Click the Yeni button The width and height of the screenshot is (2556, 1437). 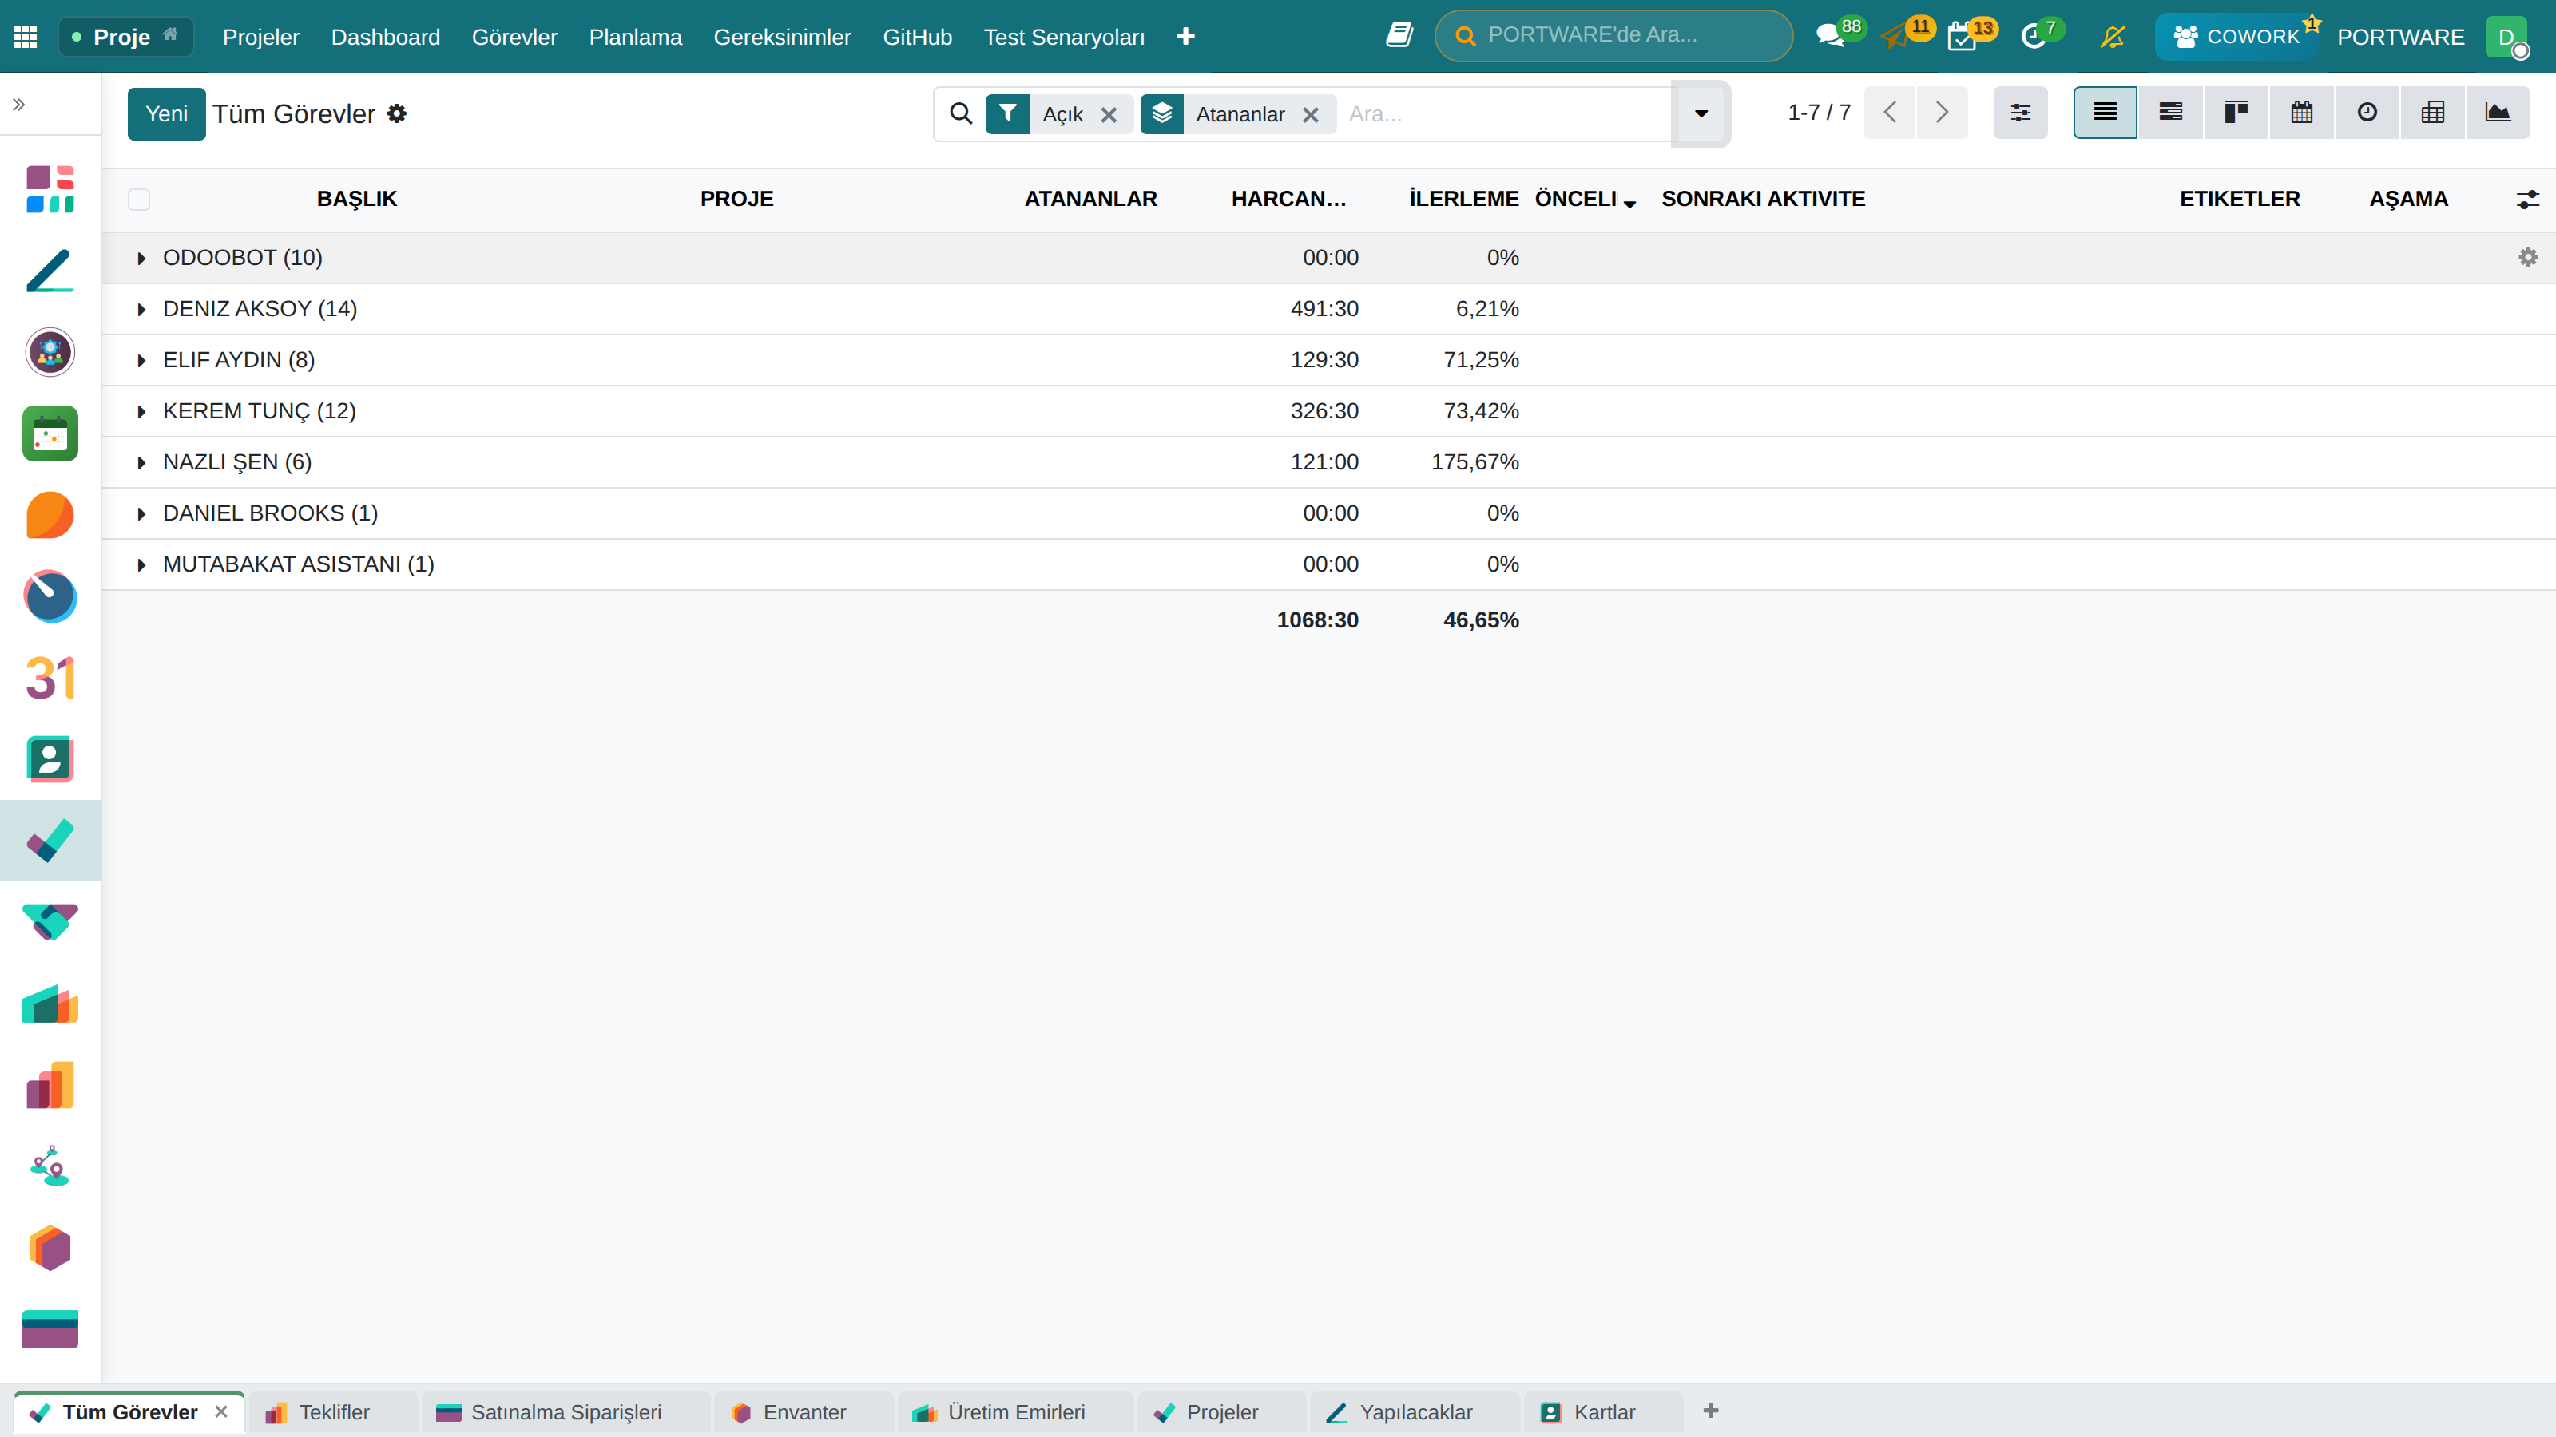point(165,114)
